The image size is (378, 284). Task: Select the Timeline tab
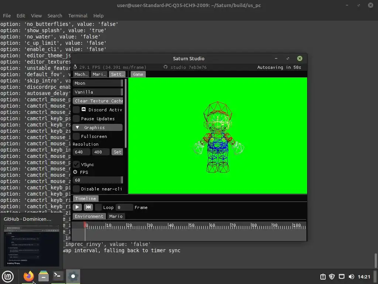(x=86, y=199)
